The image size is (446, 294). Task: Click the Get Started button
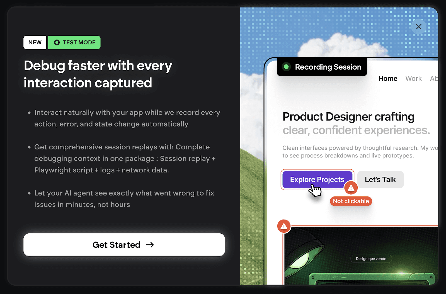(124, 245)
